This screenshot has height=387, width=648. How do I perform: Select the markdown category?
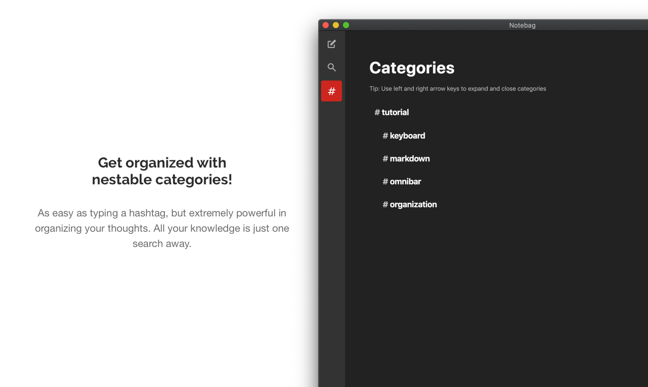pos(406,158)
